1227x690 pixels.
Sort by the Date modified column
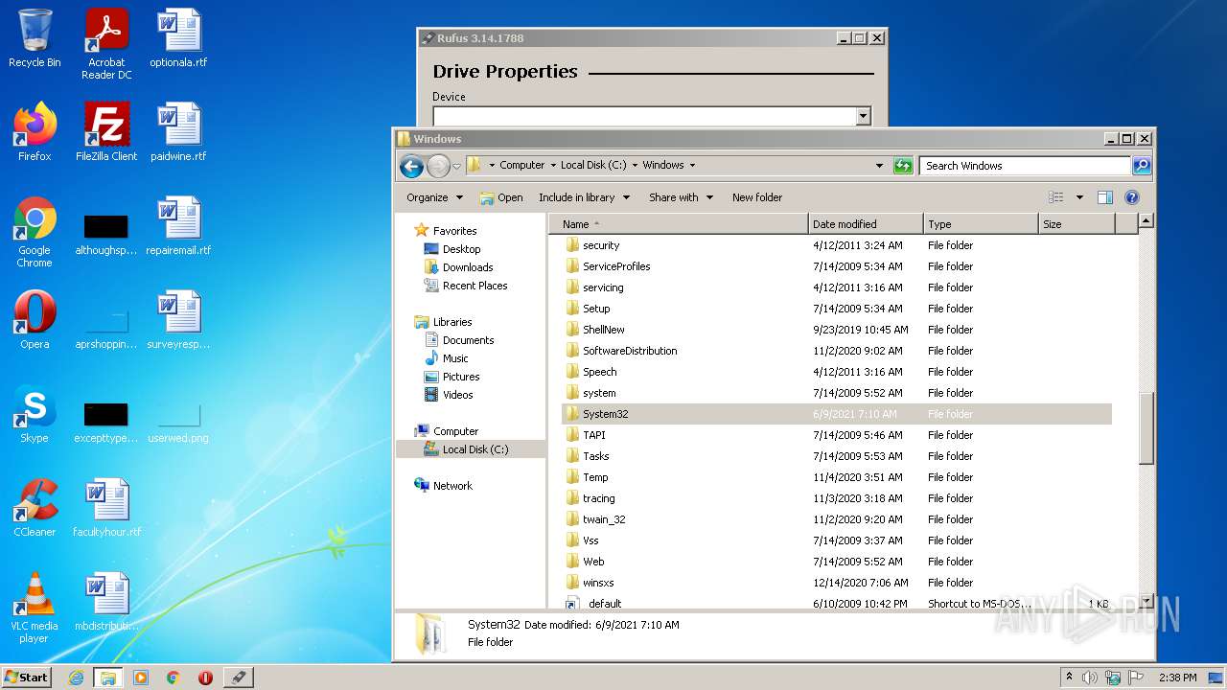(866, 224)
